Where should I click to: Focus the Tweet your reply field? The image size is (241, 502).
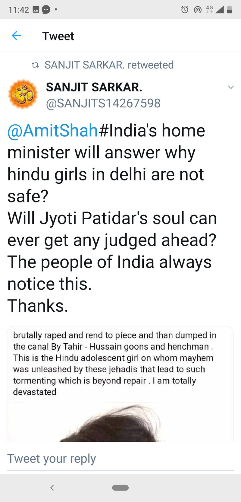pyautogui.click(x=120, y=459)
